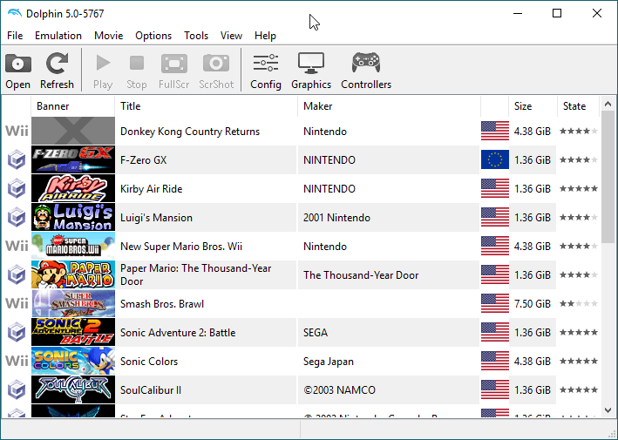Open the Controllers configuration
Viewport: 618px width, 440px height.
pyautogui.click(x=365, y=71)
